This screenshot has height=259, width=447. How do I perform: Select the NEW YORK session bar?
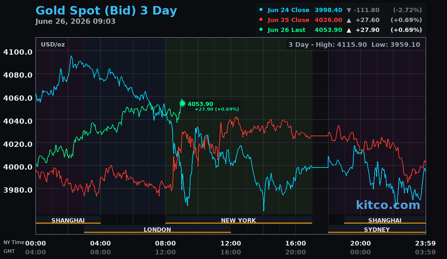(x=238, y=220)
